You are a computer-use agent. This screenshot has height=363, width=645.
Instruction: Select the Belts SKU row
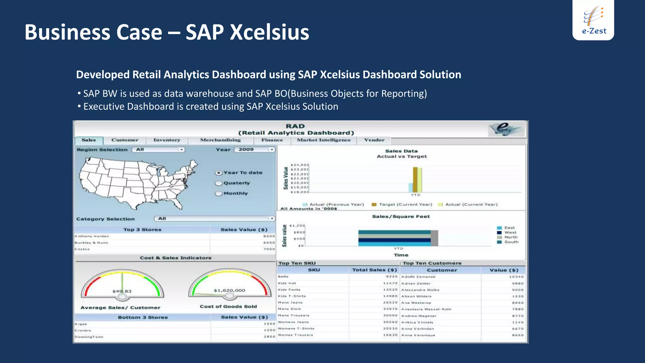pyautogui.click(x=338, y=277)
